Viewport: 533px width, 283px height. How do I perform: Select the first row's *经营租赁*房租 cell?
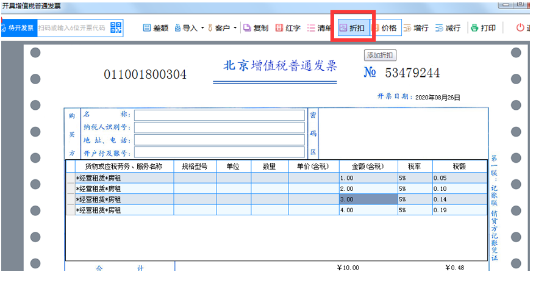(x=124, y=178)
